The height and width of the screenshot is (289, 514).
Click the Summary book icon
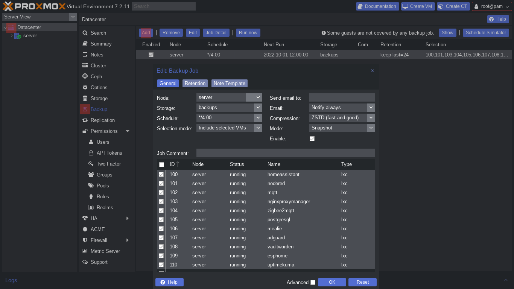point(85,44)
